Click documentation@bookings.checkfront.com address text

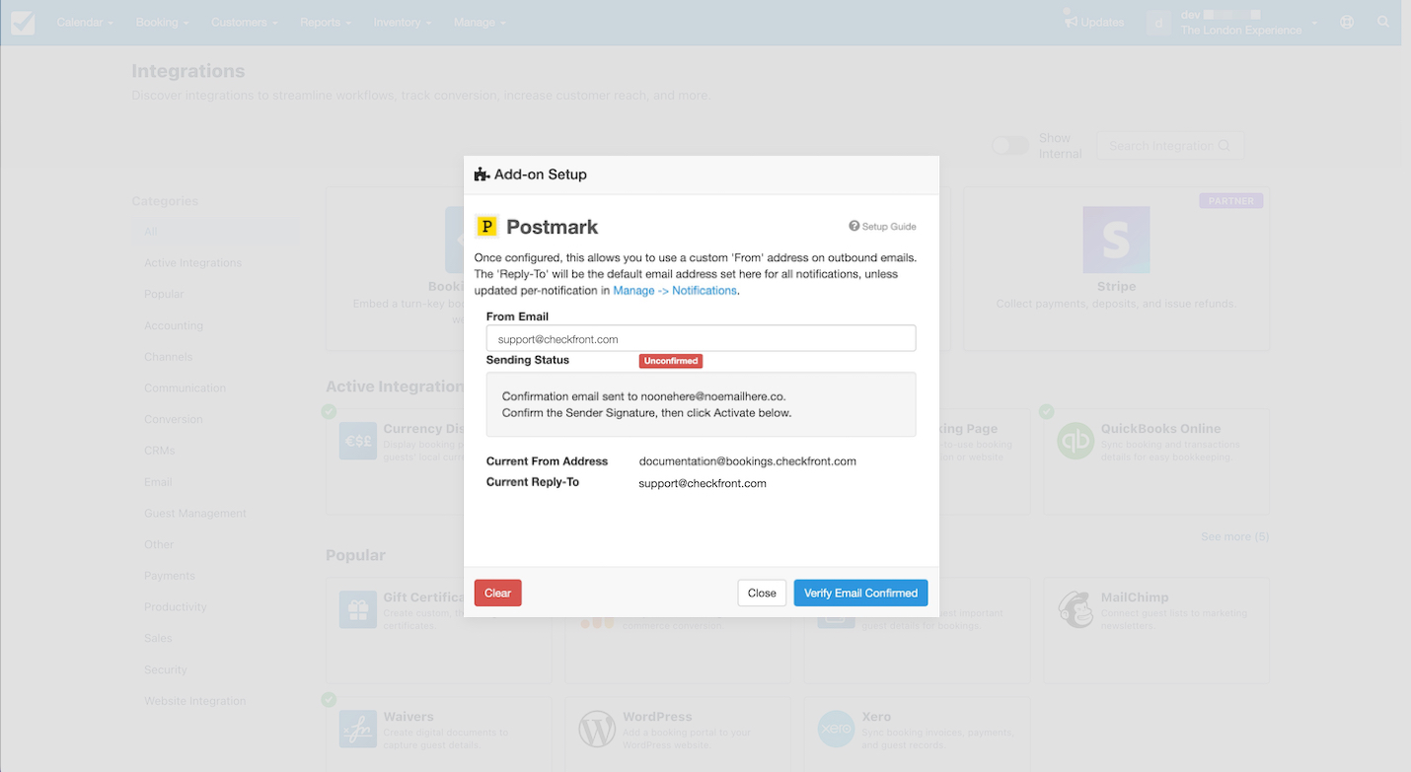[747, 461]
